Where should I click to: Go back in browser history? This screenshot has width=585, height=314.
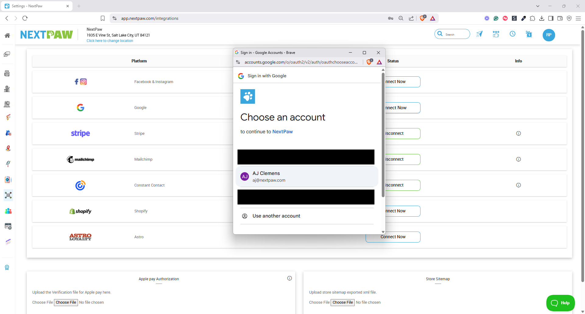coord(7,18)
